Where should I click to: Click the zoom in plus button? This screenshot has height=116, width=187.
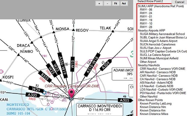[99, 4]
